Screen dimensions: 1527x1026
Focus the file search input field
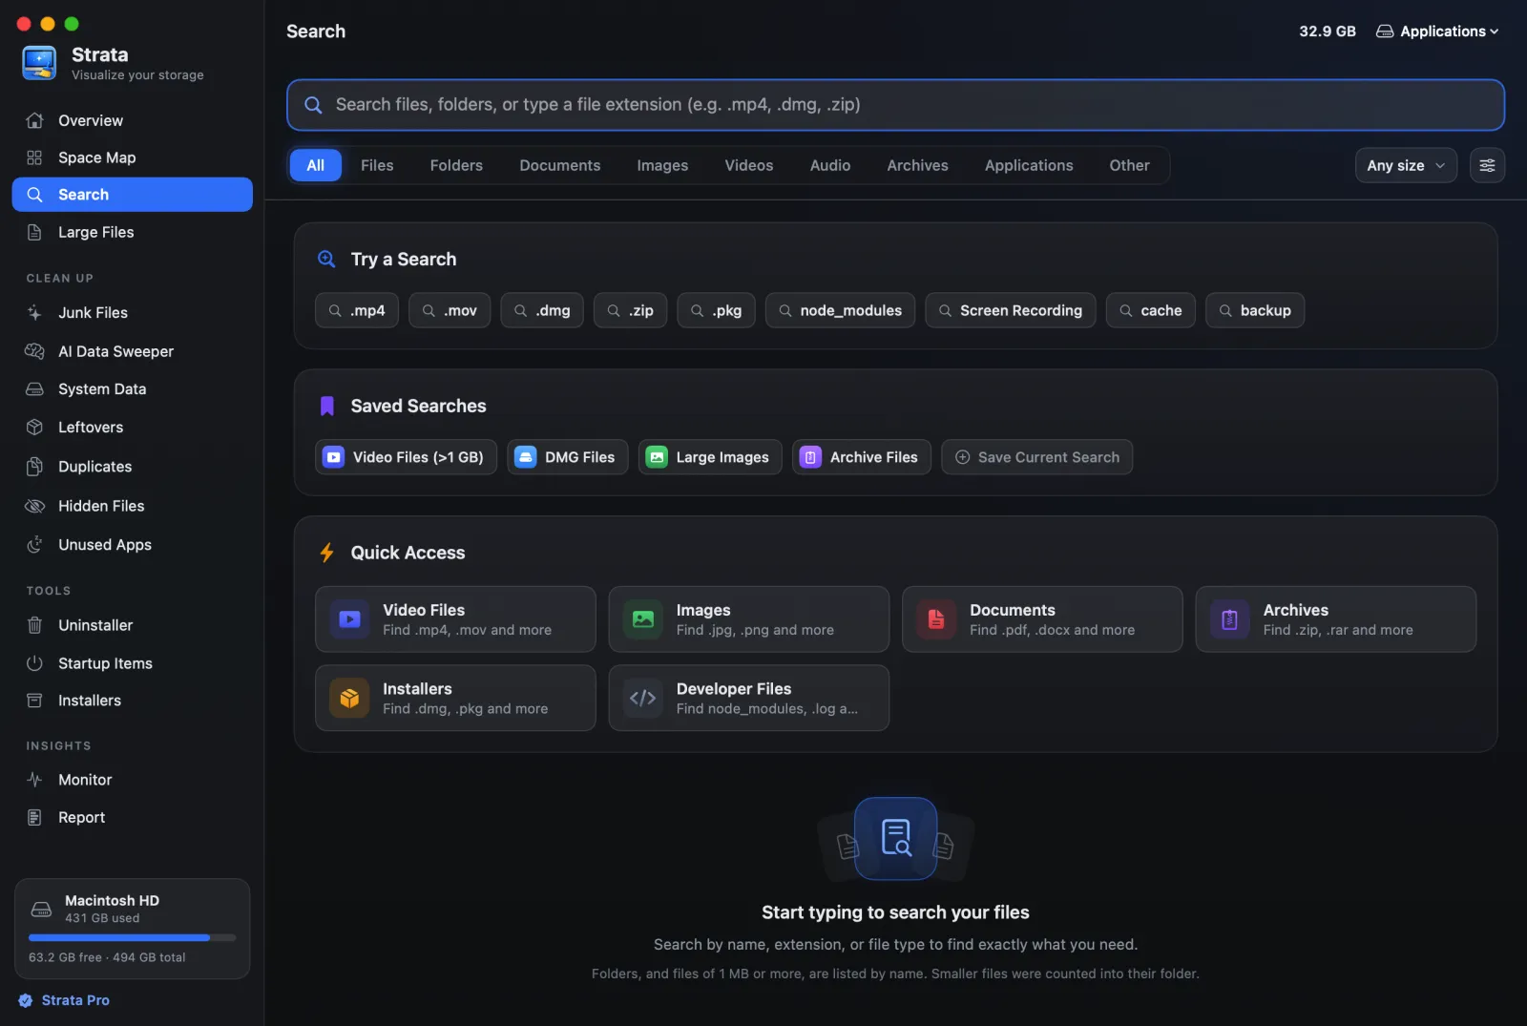click(895, 105)
